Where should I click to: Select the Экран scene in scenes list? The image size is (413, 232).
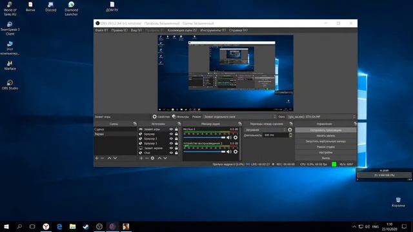116,134
